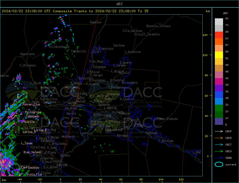The image size is (239, 183).
Task: Click the RIVAD label
Action: (109, 121)
